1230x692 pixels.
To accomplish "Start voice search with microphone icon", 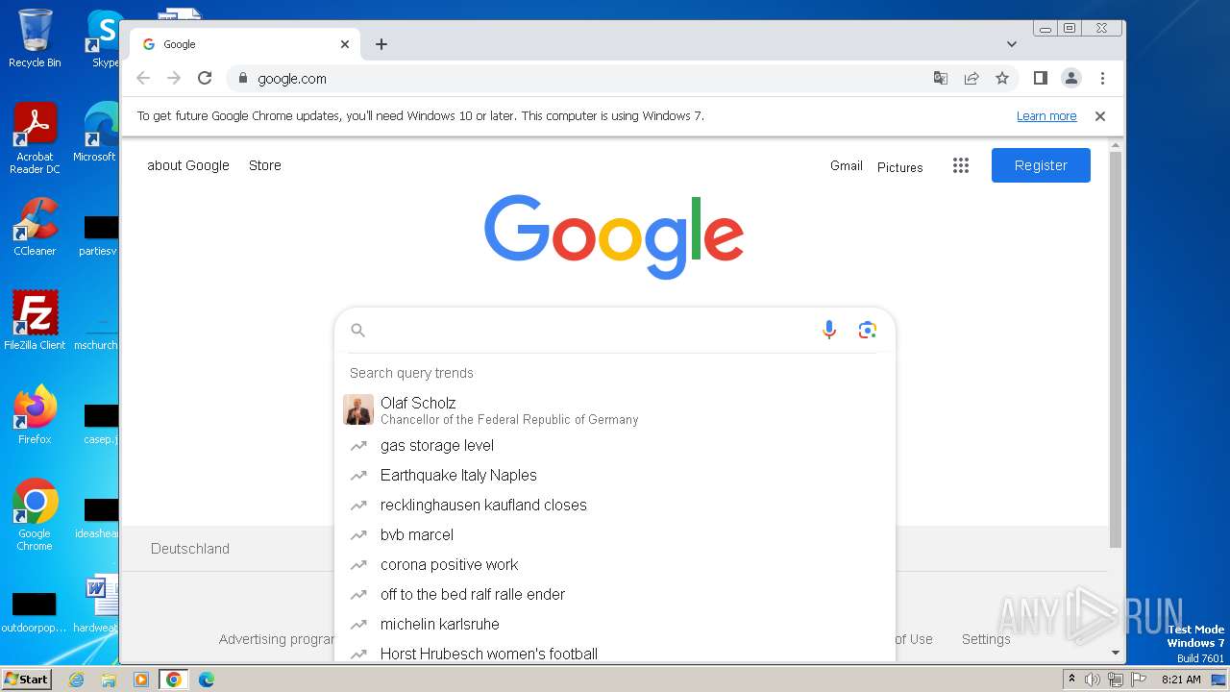I will (829, 331).
